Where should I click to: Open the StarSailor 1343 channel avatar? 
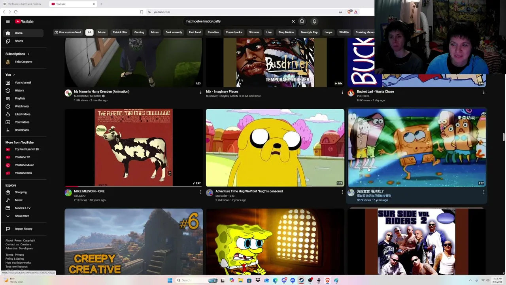210,193
